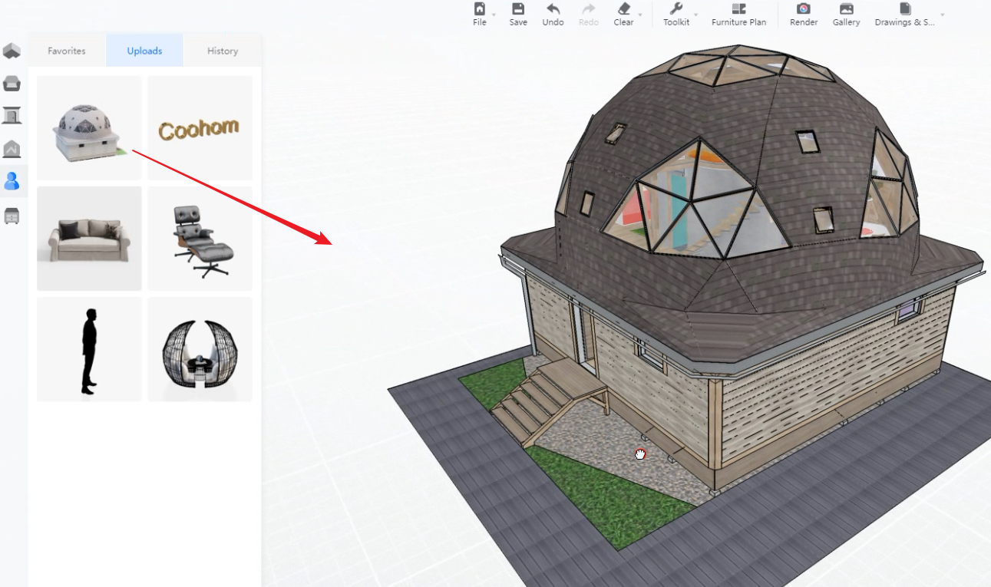The width and height of the screenshot is (991, 587).
Task: Expand the Drawings & S... dropdown arrow
Action: tap(943, 15)
